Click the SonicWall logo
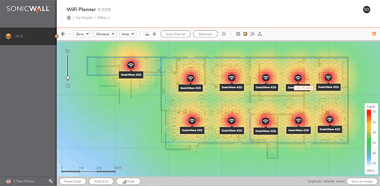 [x=28, y=9]
